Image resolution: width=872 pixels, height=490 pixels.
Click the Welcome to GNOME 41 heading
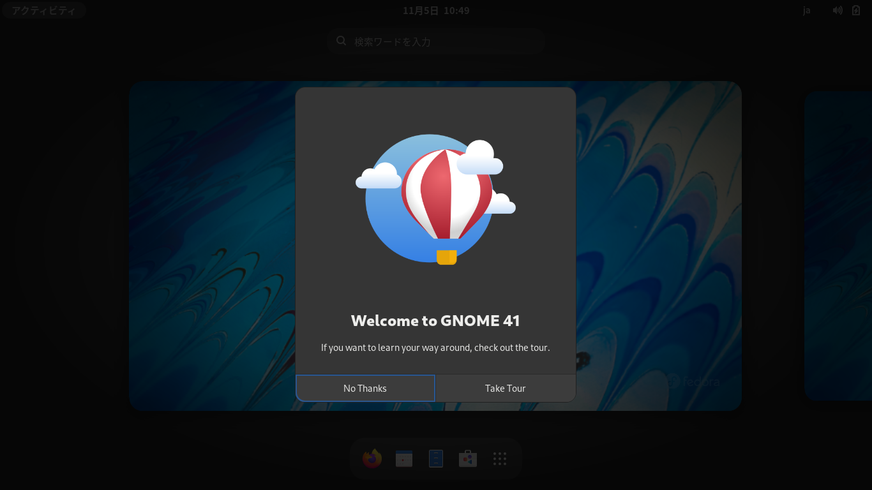click(x=435, y=320)
